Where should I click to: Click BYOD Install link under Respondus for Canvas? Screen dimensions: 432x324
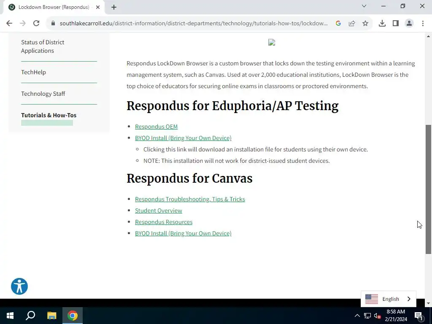[183, 233]
